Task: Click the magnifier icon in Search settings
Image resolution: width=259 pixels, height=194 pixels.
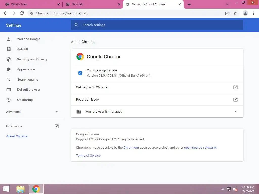Action: click(76, 25)
